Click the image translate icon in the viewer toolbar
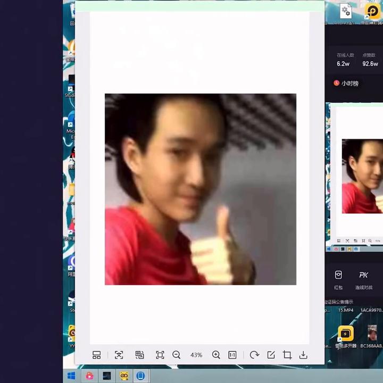The height and width of the screenshot is (383, 383). pyautogui.click(x=139, y=355)
